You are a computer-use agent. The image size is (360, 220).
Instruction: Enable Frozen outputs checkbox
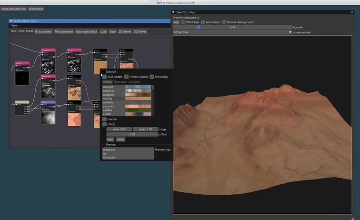pos(127,77)
